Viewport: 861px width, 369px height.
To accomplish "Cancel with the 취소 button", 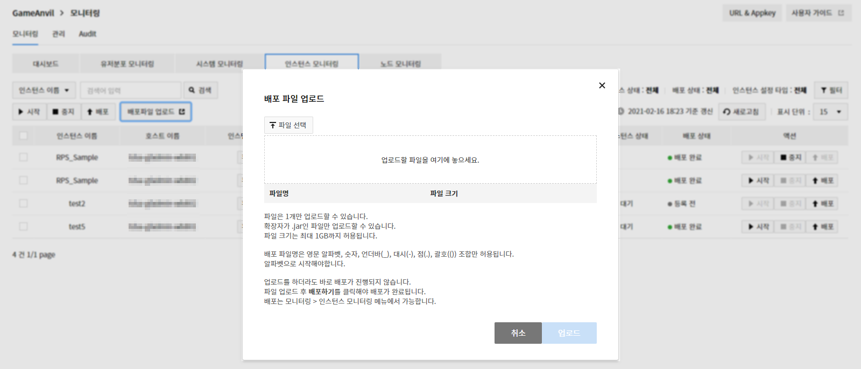I will tap(518, 333).
